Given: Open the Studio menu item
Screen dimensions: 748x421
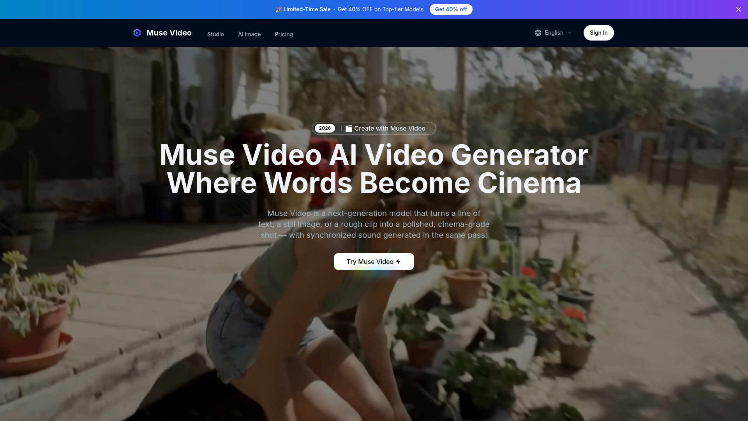Looking at the screenshot, I should [x=215, y=34].
